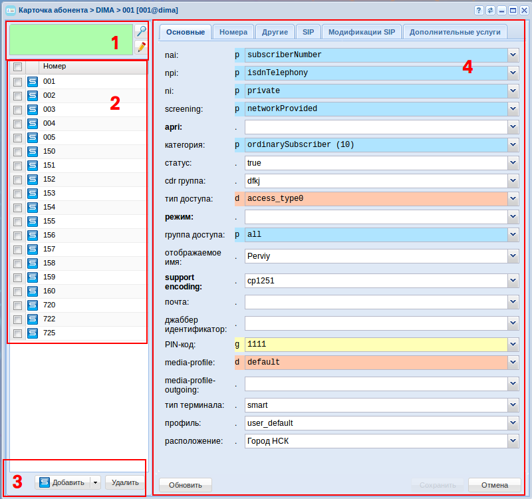Click the pencil edit icon
The height and width of the screenshot is (499, 532).
141,47
